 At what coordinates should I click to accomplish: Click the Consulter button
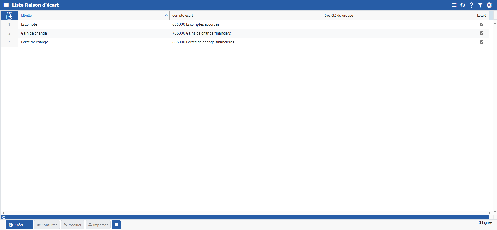47,225
